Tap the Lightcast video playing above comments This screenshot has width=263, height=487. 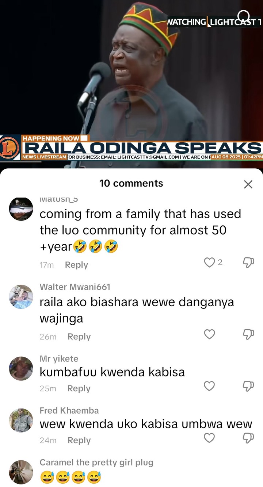(x=131, y=84)
